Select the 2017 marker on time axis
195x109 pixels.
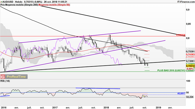(x=55, y=108)
